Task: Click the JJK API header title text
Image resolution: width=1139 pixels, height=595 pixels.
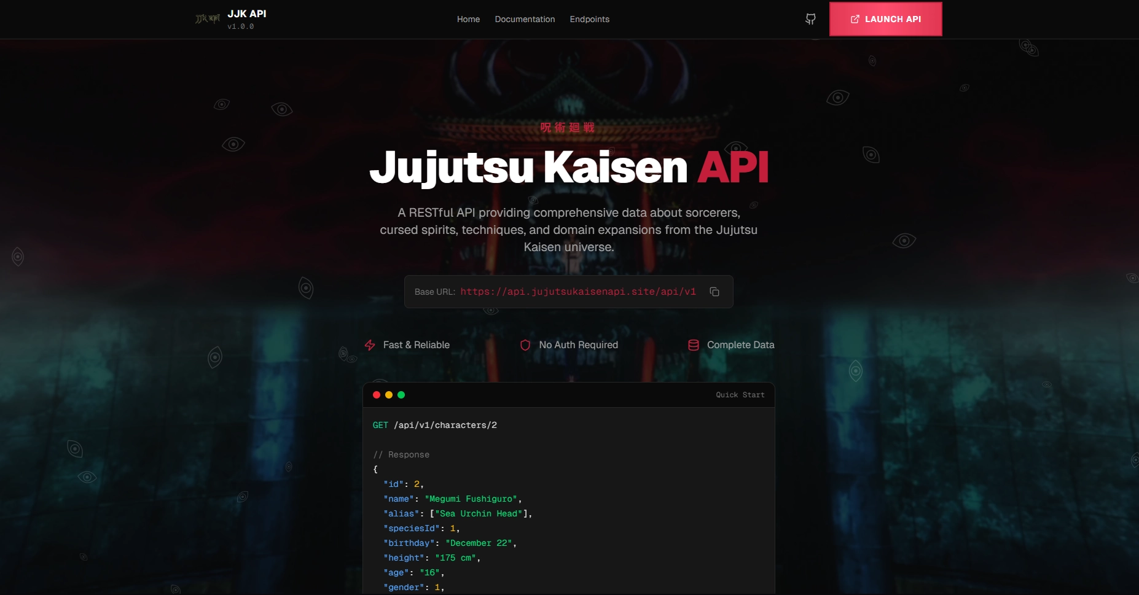Action: pos(248,13)
